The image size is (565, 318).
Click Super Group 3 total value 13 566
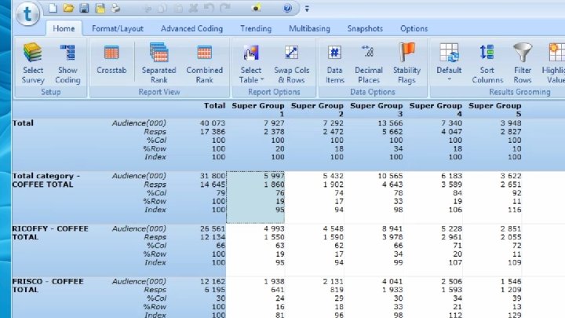pos(390,123)
